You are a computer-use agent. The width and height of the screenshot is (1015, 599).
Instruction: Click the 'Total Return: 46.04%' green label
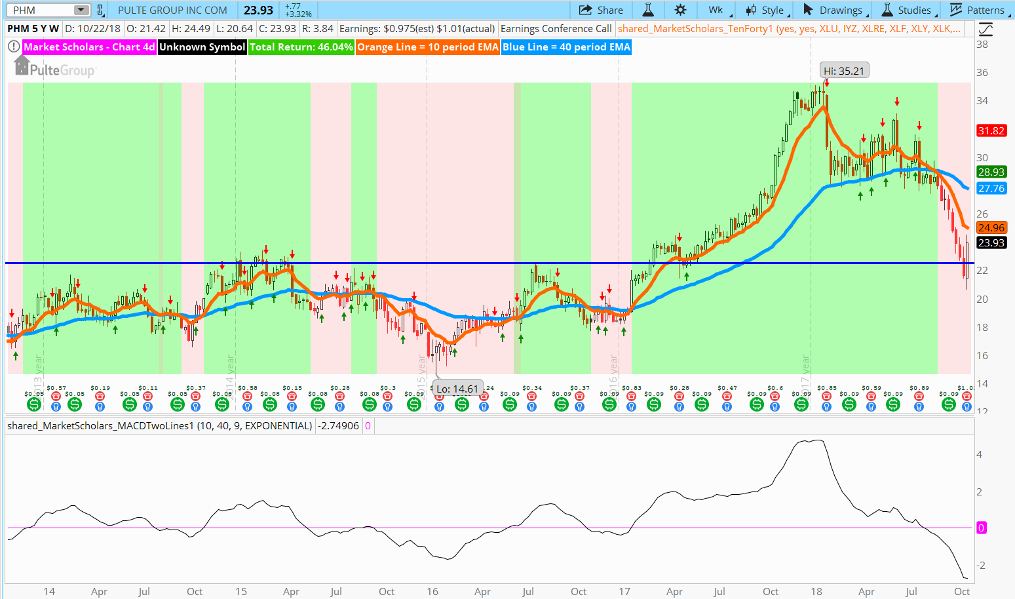[x=301, y=47]
